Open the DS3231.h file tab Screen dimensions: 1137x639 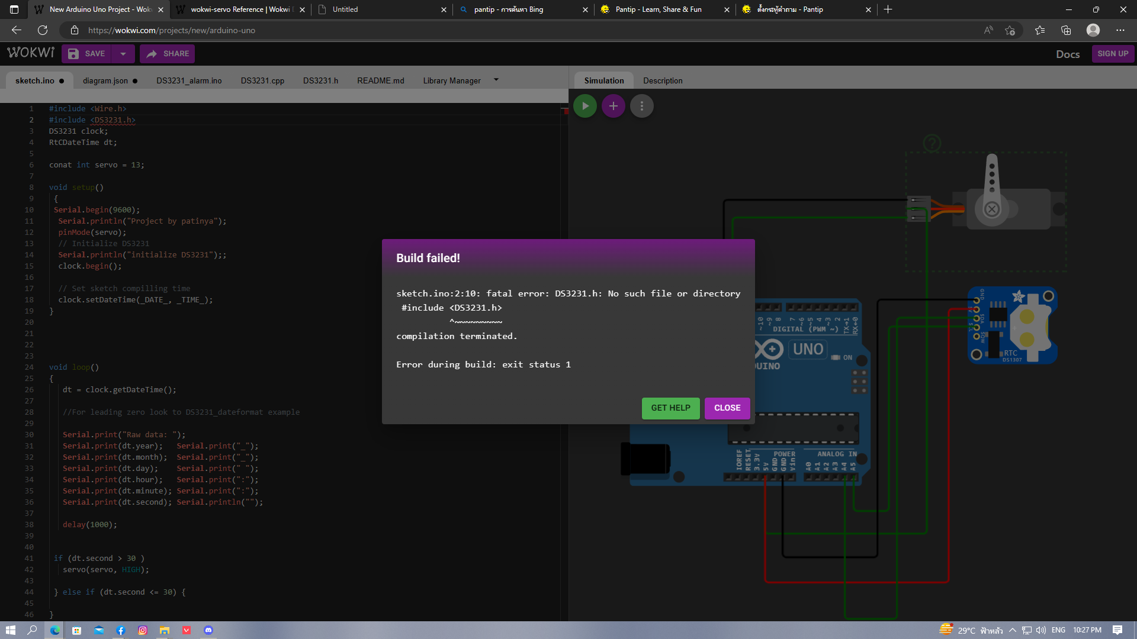pyautogui.click(x=320, y=80)
